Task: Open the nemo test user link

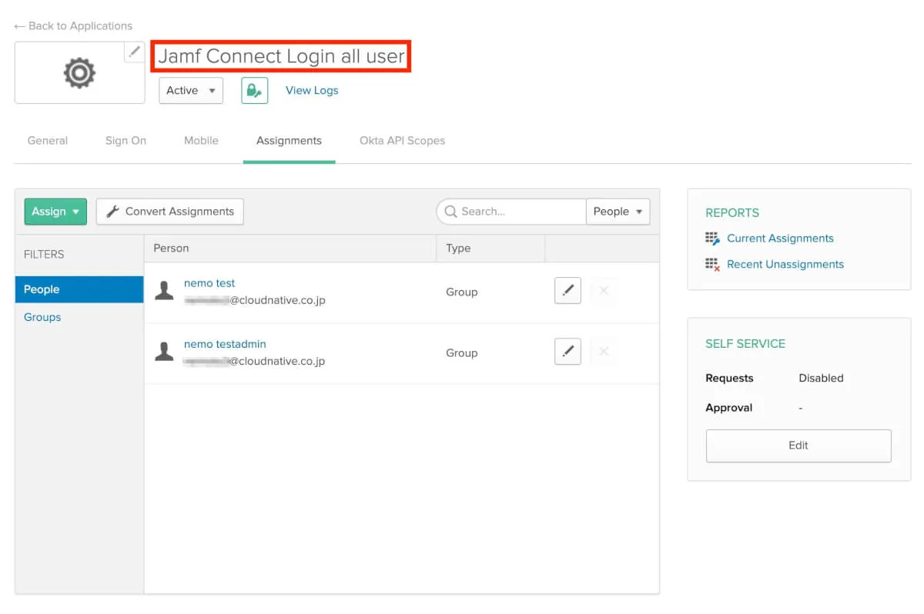Action: pos(209,283)
